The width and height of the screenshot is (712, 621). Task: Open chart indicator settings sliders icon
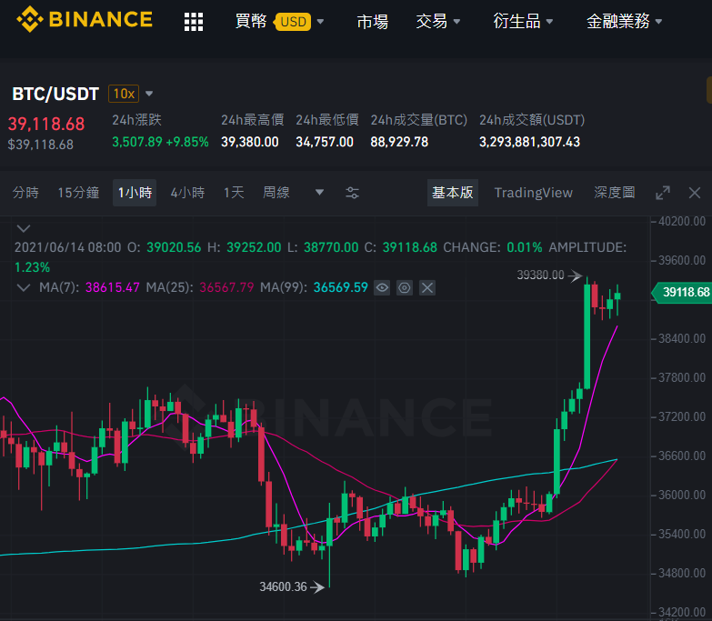coord(353,193)
